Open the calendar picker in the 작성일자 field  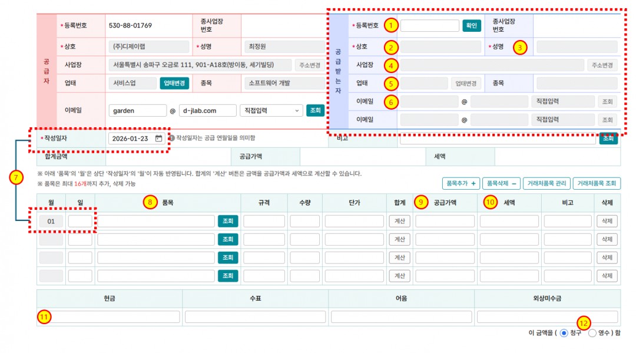click(158, 138)
